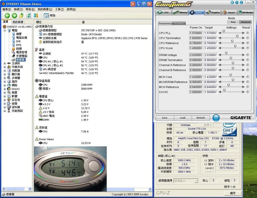Click the Easy mode button
The width and height of the screenshot is (257, 198).
click(233, 22)
